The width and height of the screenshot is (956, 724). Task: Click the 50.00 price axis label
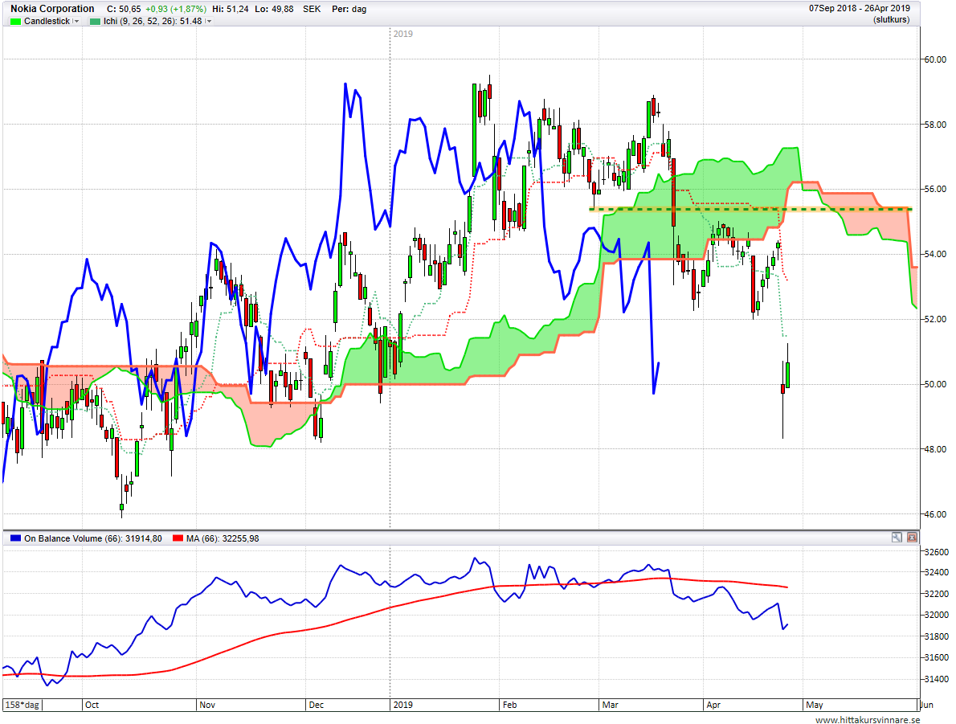[934, 384]
